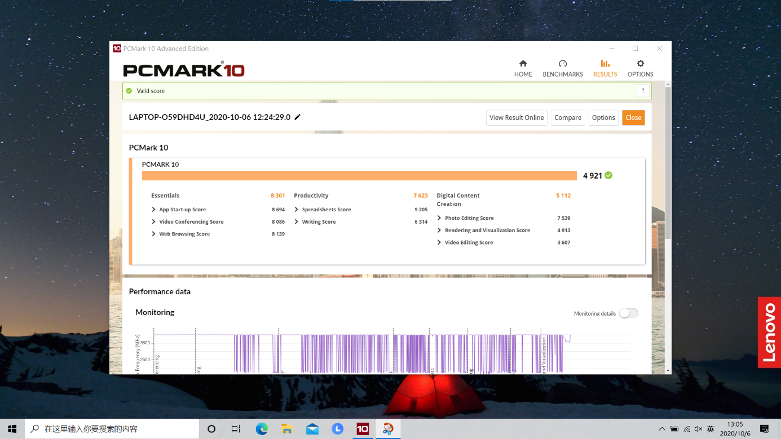Click the PCMark 10 orange score bar
This screenshot has width=781, height=439.
(x=359, y=175)
